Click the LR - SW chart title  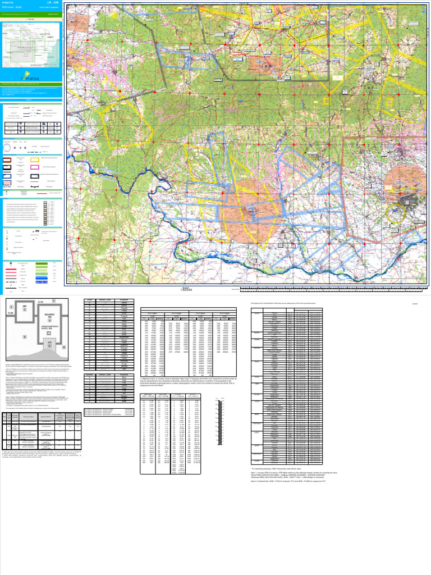[53, 3]
